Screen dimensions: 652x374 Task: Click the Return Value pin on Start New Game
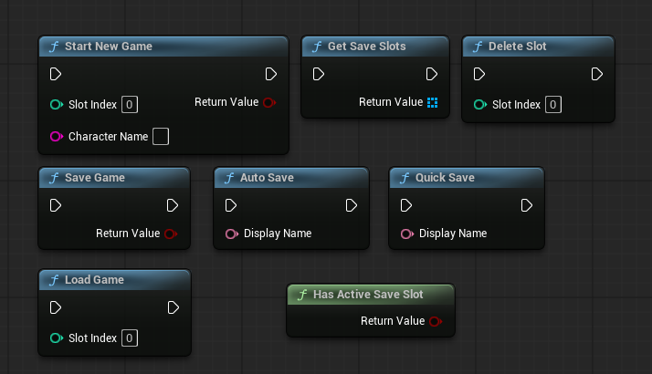click(x=269, y=102)
